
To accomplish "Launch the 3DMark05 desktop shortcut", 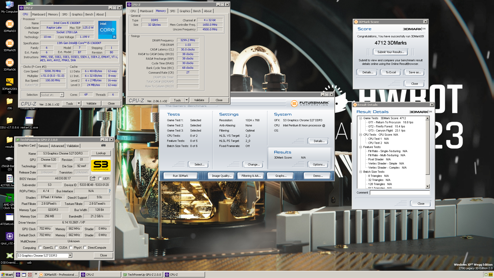I will tap(10, 46).
